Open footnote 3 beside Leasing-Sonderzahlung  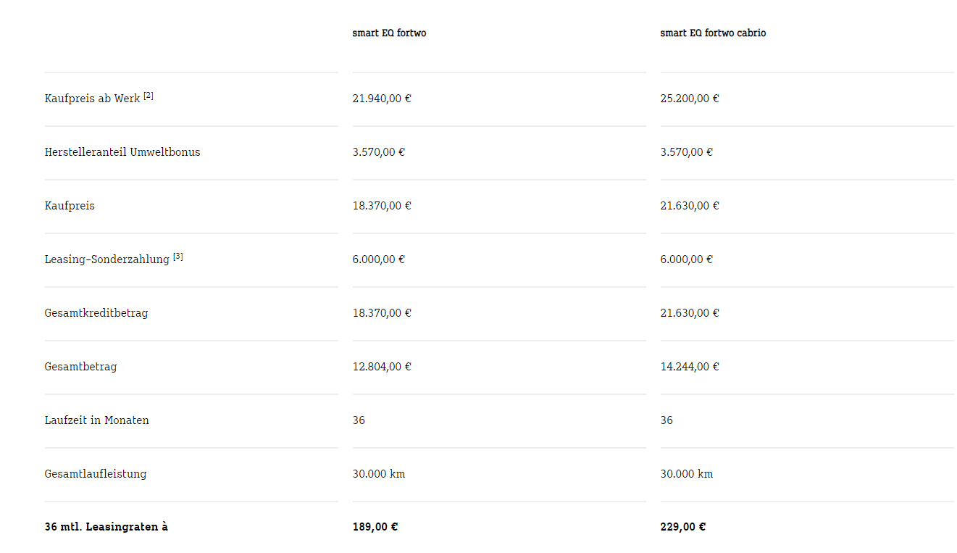[x=178, y=257]
